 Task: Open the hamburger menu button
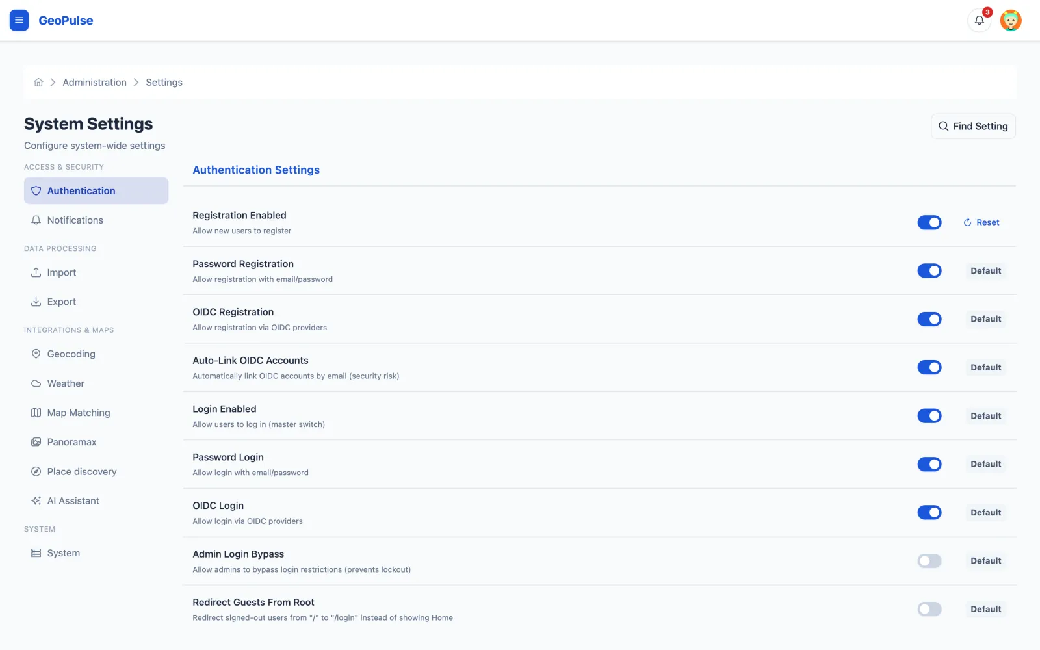(19, 20)
